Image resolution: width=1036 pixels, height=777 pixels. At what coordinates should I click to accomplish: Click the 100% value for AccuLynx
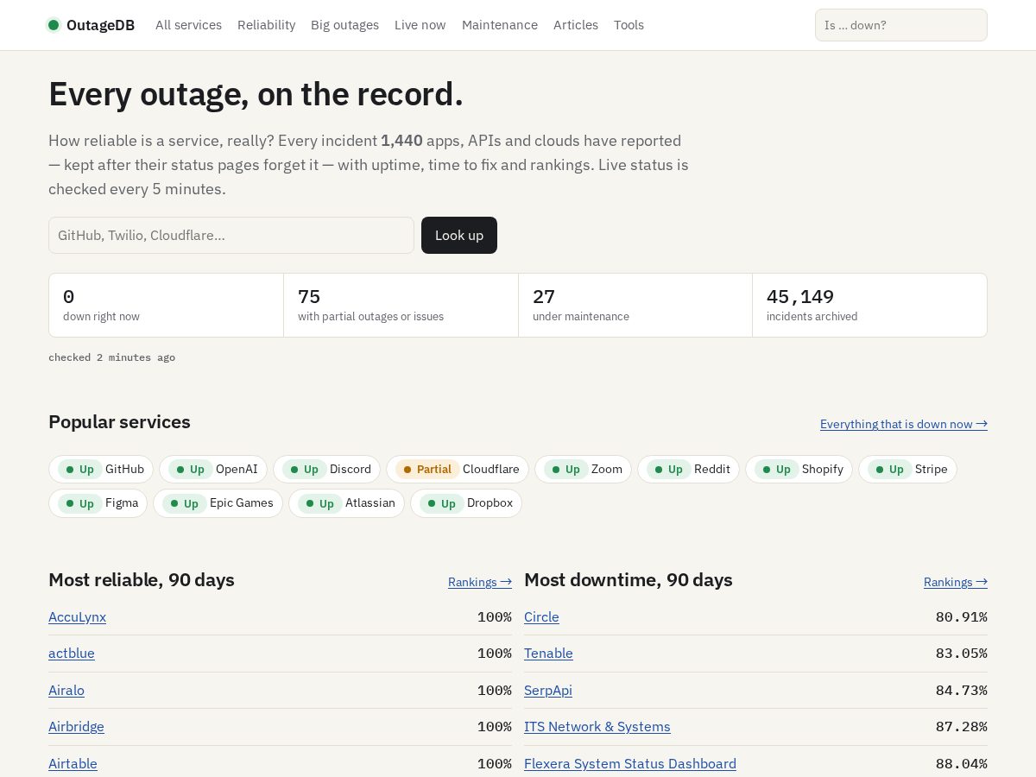click(x=495, y=616)
